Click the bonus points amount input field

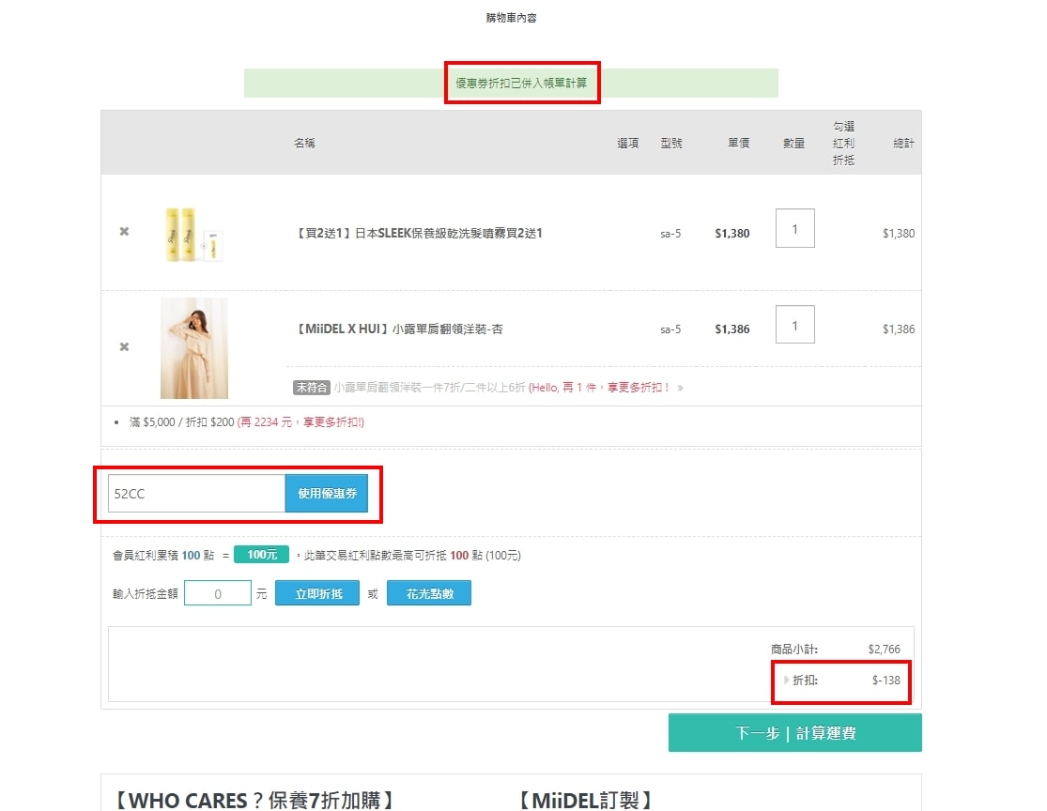click(218, 593)
